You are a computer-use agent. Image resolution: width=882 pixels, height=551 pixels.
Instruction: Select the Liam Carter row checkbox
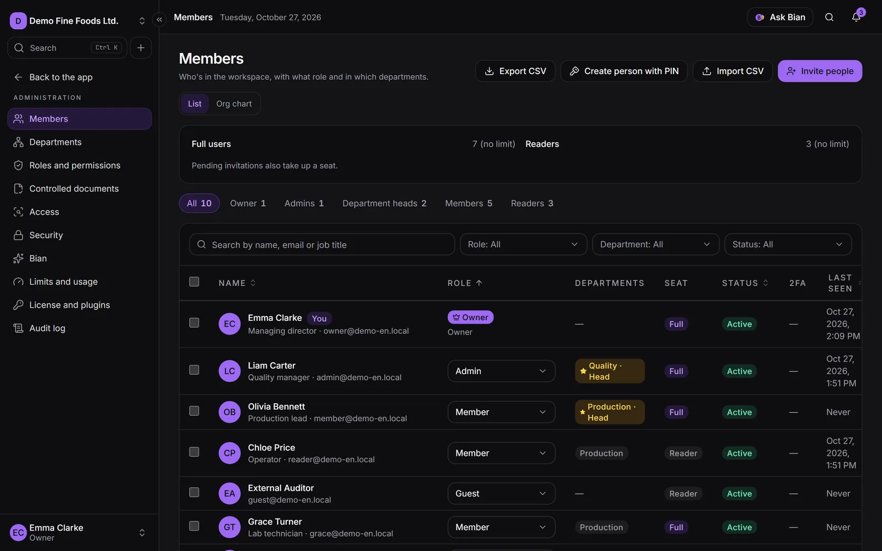point(194,370)
